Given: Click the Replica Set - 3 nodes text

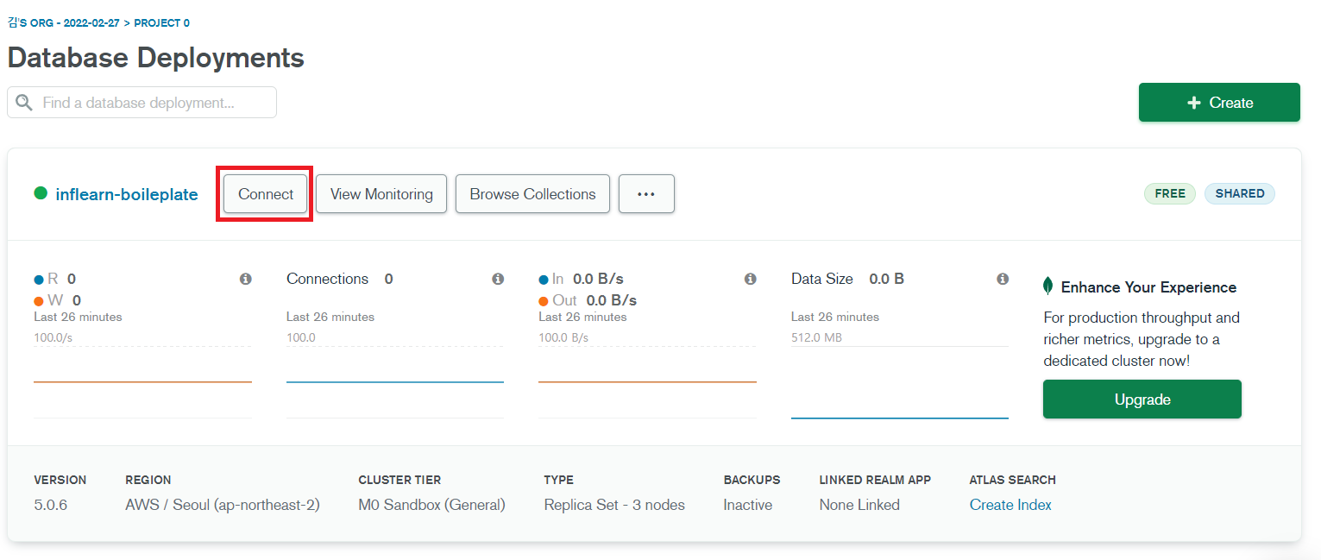Looking at the screenshot, I should click(x=614, y=505).
